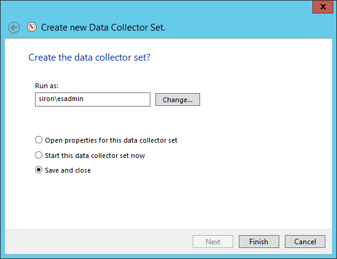The image size is (337, 259).
Task: Select the Open properties radio button
Action: [x=39, y=140]
